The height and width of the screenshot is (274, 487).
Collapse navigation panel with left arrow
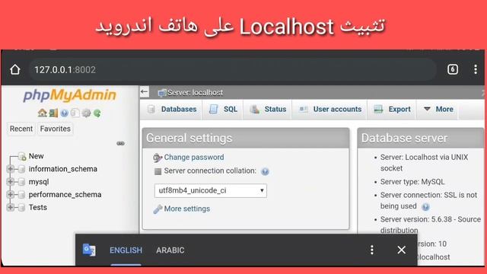(x=144, y=92)
